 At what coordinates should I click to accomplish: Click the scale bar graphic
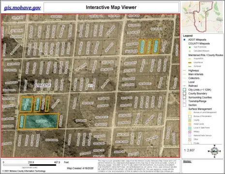[x=30, y=165]
